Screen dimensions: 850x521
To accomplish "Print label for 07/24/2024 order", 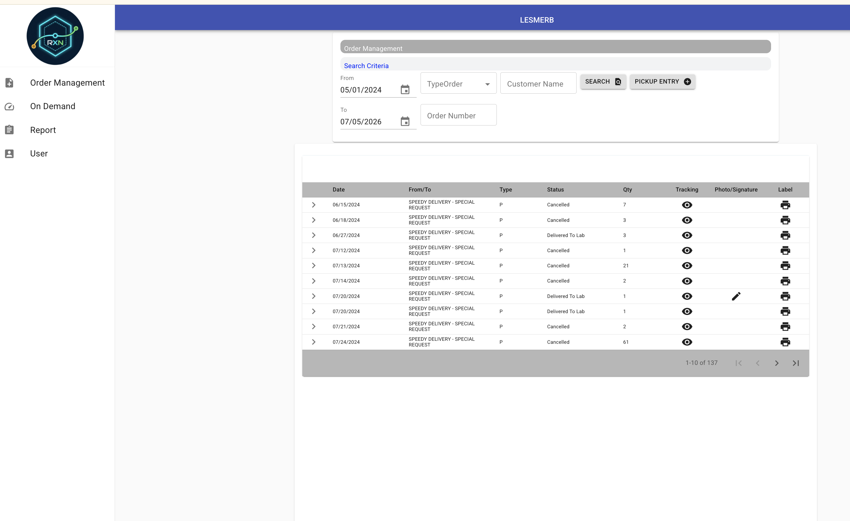I will pos(785,342).
